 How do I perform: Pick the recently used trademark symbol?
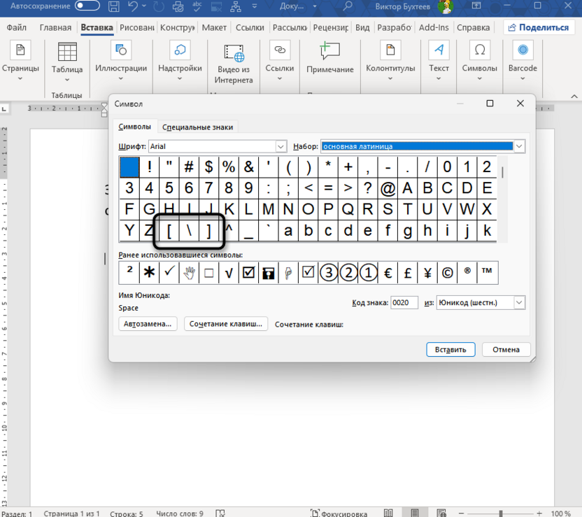coord(487,272)
